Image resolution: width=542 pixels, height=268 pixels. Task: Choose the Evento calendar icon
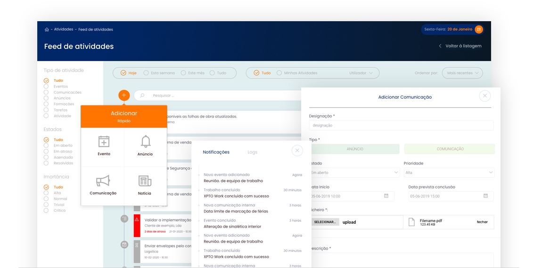[104, 142]
